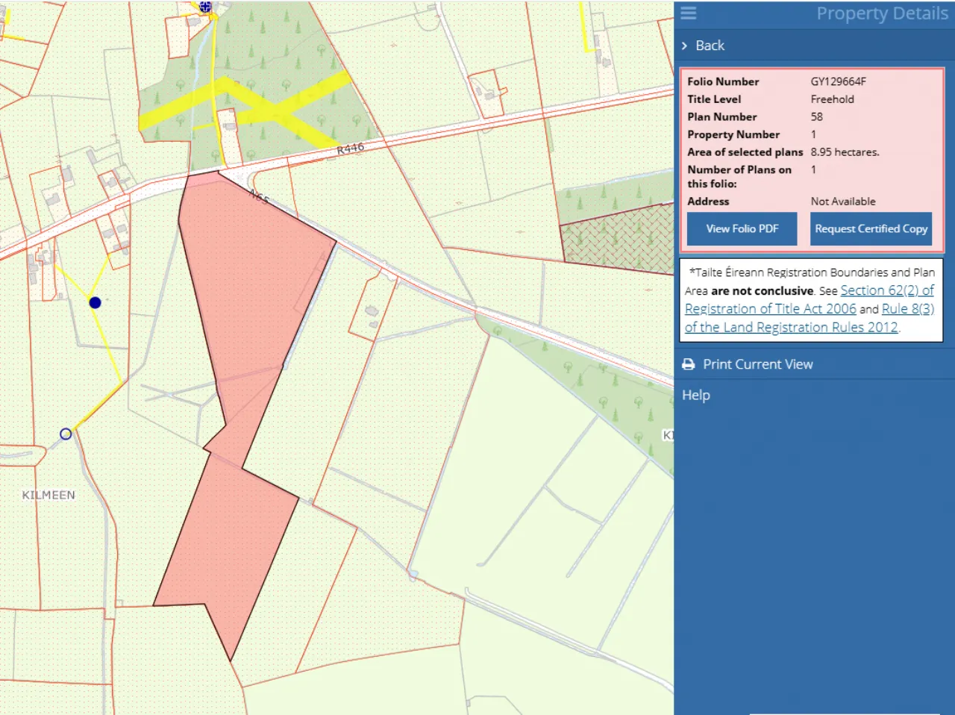Open Section 62(2) of Registration of Title Act link
Screen dimensions: 955x715
(886, 291)
